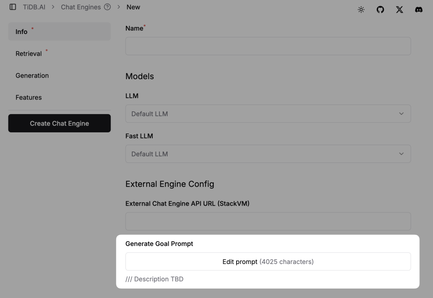The height and width of the screenshot is (298, 433).
Task: Open the LLM model dropdown
Action: (268, 114)
